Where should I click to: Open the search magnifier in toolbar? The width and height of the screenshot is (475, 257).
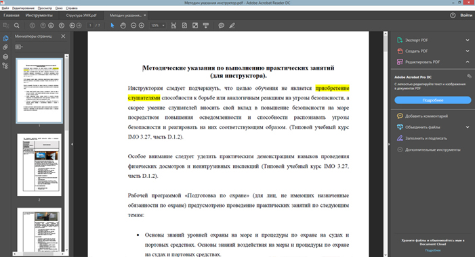pyautogui.click(x=17, y=26)
